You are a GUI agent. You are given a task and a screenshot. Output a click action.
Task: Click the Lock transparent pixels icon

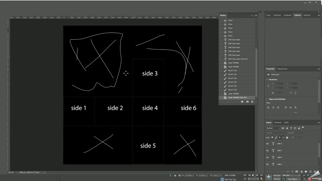tap(272, 138)
